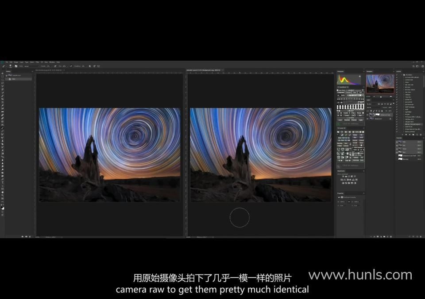Click the Pick button in TK panel
Viewport: 425px width, 299px height.
[x=361, y=102]
